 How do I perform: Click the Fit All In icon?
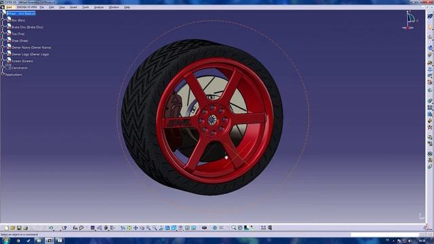[130, 228]
